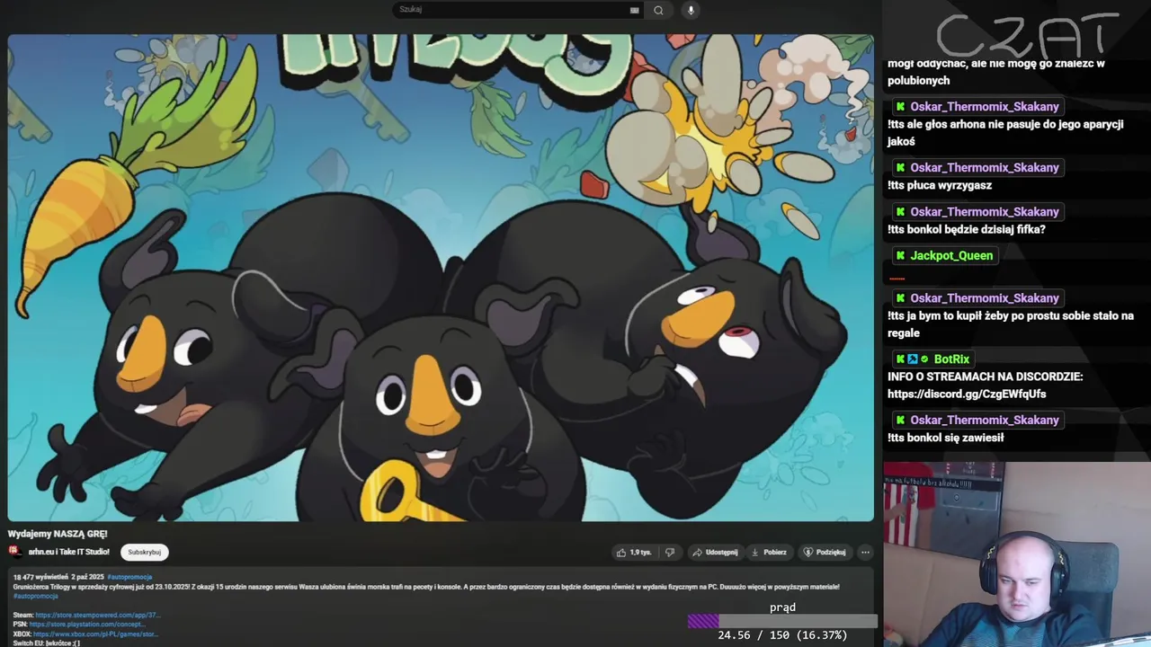
Task: Click Kick badge next to Jackpot_Queen
Action: 900,256
